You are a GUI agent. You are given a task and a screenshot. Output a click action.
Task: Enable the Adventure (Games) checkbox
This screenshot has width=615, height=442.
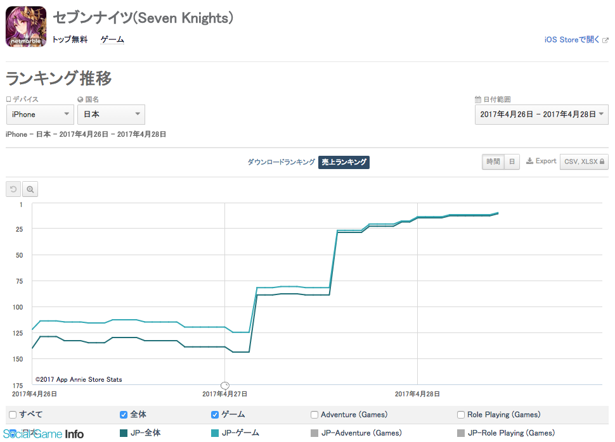pyautogui.click(x=314, y=415)
